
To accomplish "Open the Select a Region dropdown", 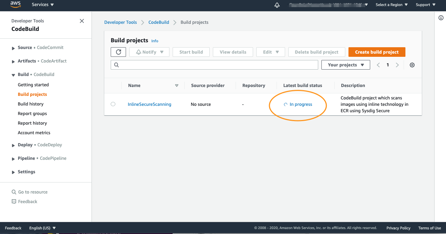I will (392, 5).
